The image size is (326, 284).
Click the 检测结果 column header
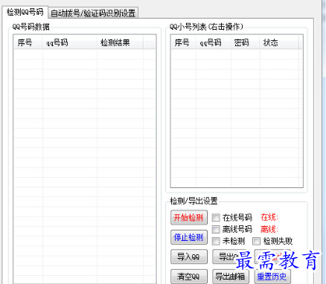tap(120, 42)
